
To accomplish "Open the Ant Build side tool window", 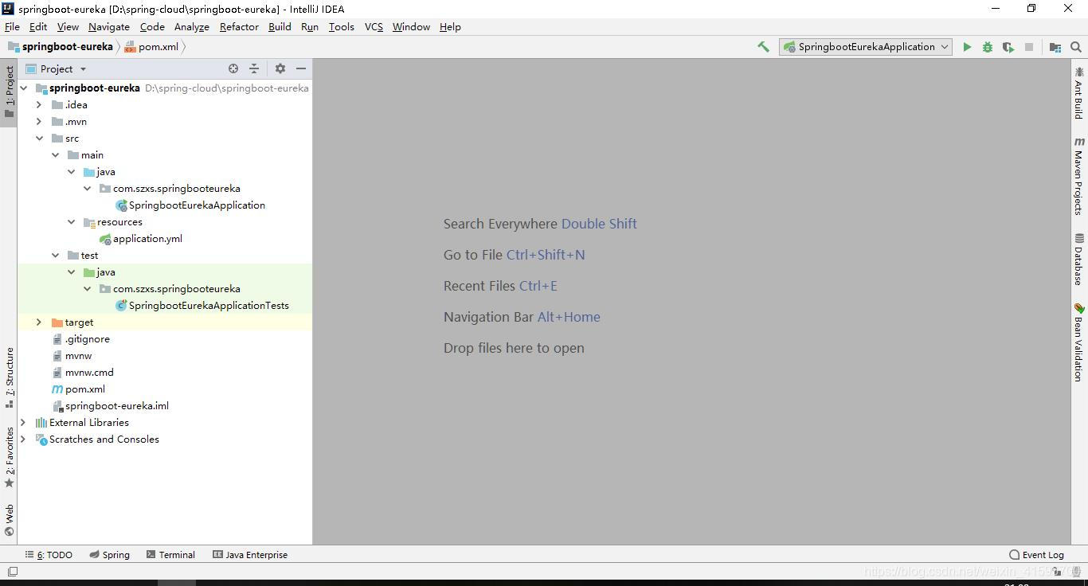I will click(1079, 93).
